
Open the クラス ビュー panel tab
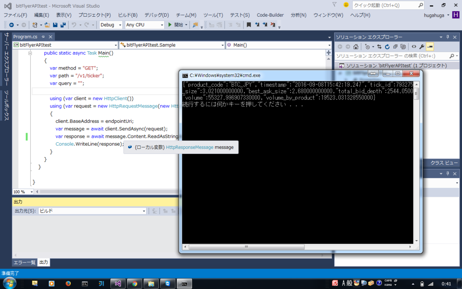point(444,163)
